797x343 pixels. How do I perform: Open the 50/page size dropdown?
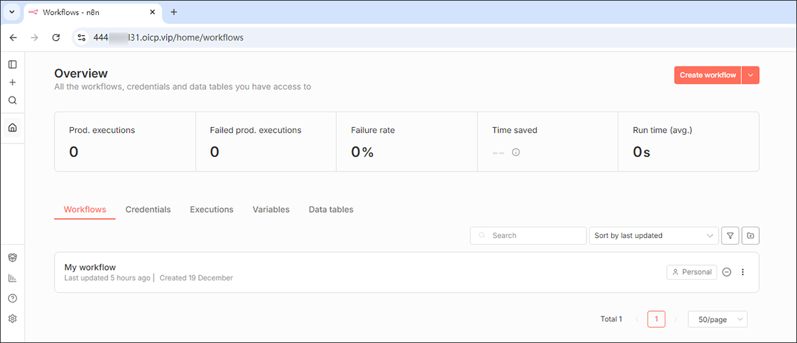(x=717, y=320)
